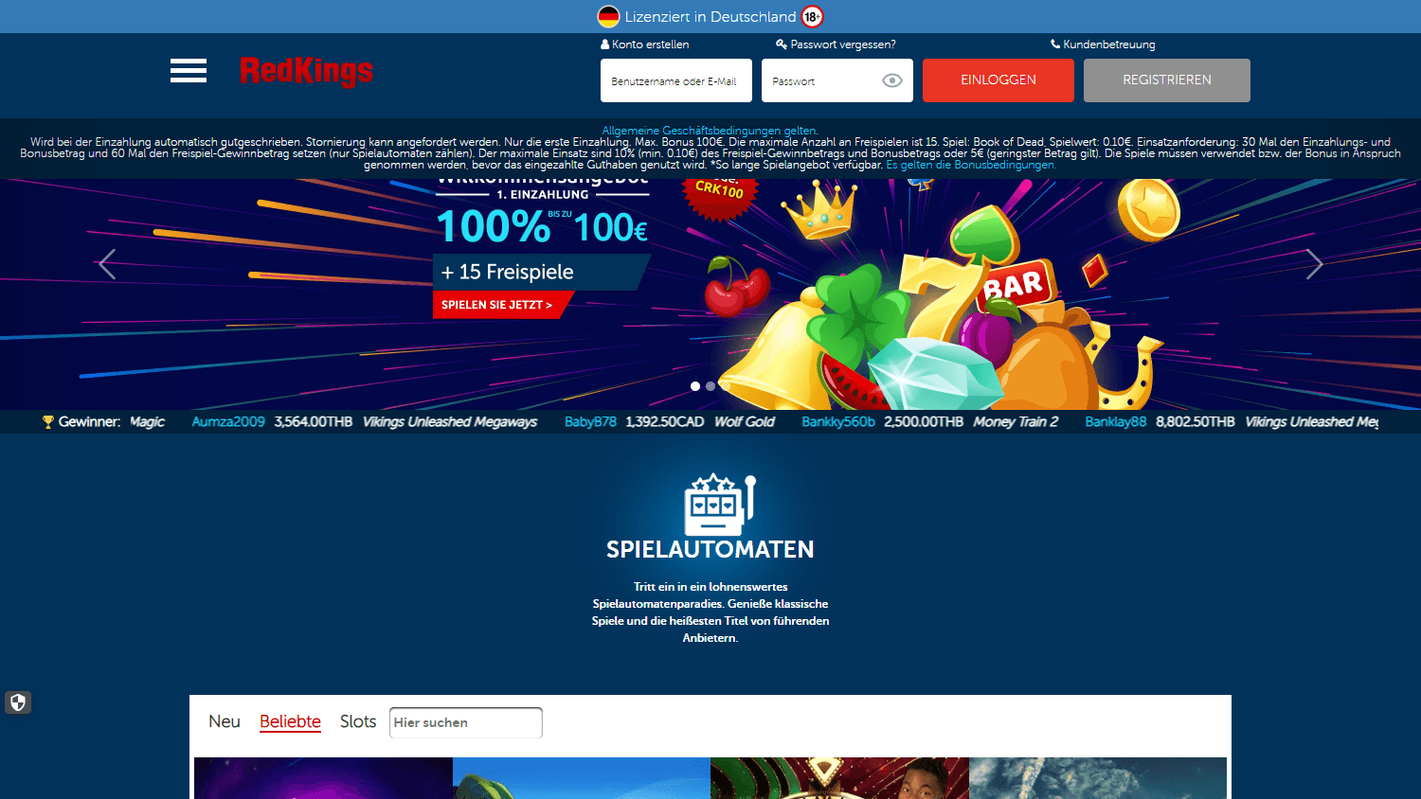Switch to the Neu tab

point(225,721)
